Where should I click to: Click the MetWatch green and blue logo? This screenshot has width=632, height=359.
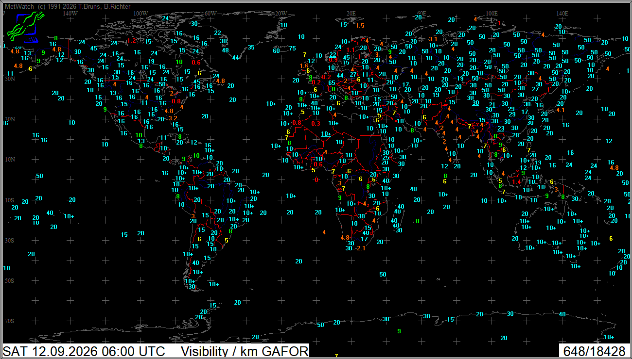pyautogui.click(x=25, y=28)
